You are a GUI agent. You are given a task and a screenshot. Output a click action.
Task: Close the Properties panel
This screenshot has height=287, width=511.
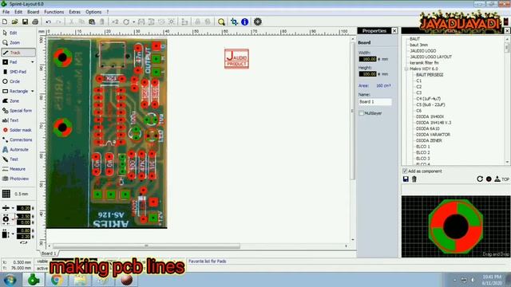point(394,31)
